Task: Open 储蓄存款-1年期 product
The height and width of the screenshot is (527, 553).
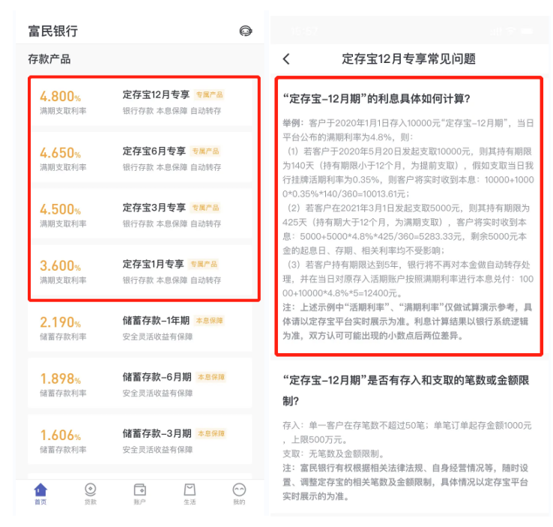Action: [140, 328]
